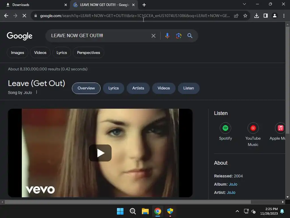Clear the Google search box text
Screen dimensions: 290x218
pyautogui.click(x=153, y=36)
